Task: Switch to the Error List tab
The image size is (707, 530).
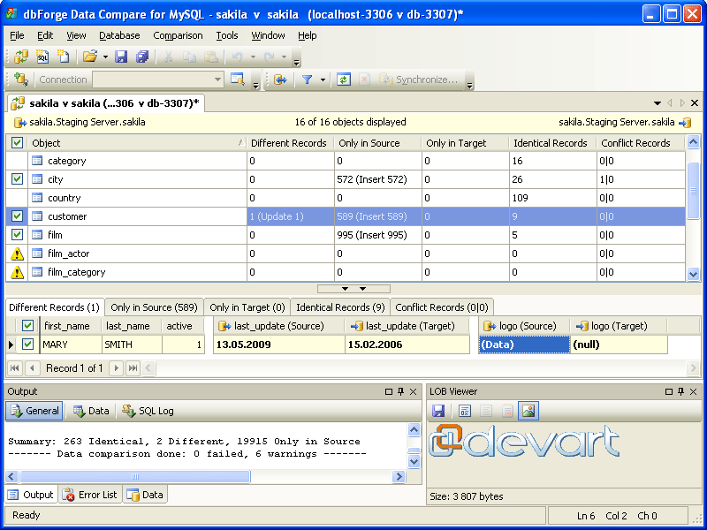Action: click(x=90, y=495)
